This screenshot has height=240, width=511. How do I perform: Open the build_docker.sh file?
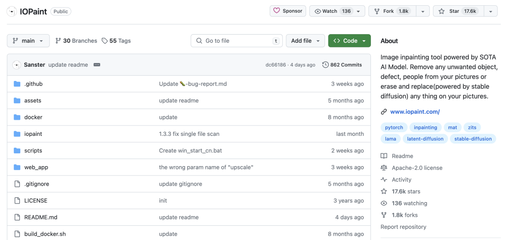[x=45, y=234]
